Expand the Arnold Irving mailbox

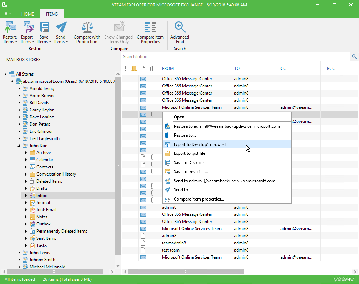[x=20, y=88]
